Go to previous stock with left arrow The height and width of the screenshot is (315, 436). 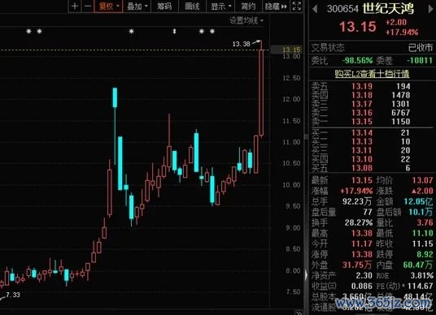pyautogui.click(x=315, y=9)
